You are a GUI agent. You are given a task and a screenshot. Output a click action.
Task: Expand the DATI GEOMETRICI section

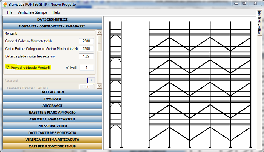coord(52,20)
